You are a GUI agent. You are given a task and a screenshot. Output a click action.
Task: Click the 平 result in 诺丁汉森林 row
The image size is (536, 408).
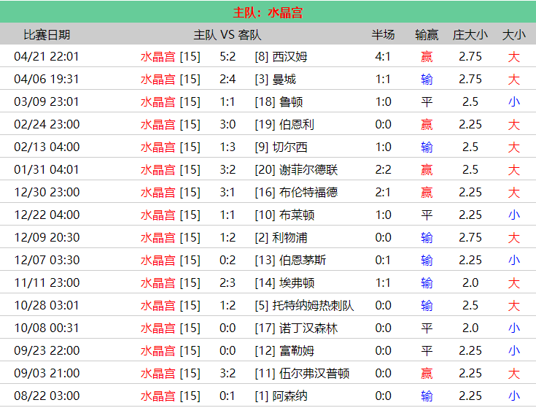[427, 328]
